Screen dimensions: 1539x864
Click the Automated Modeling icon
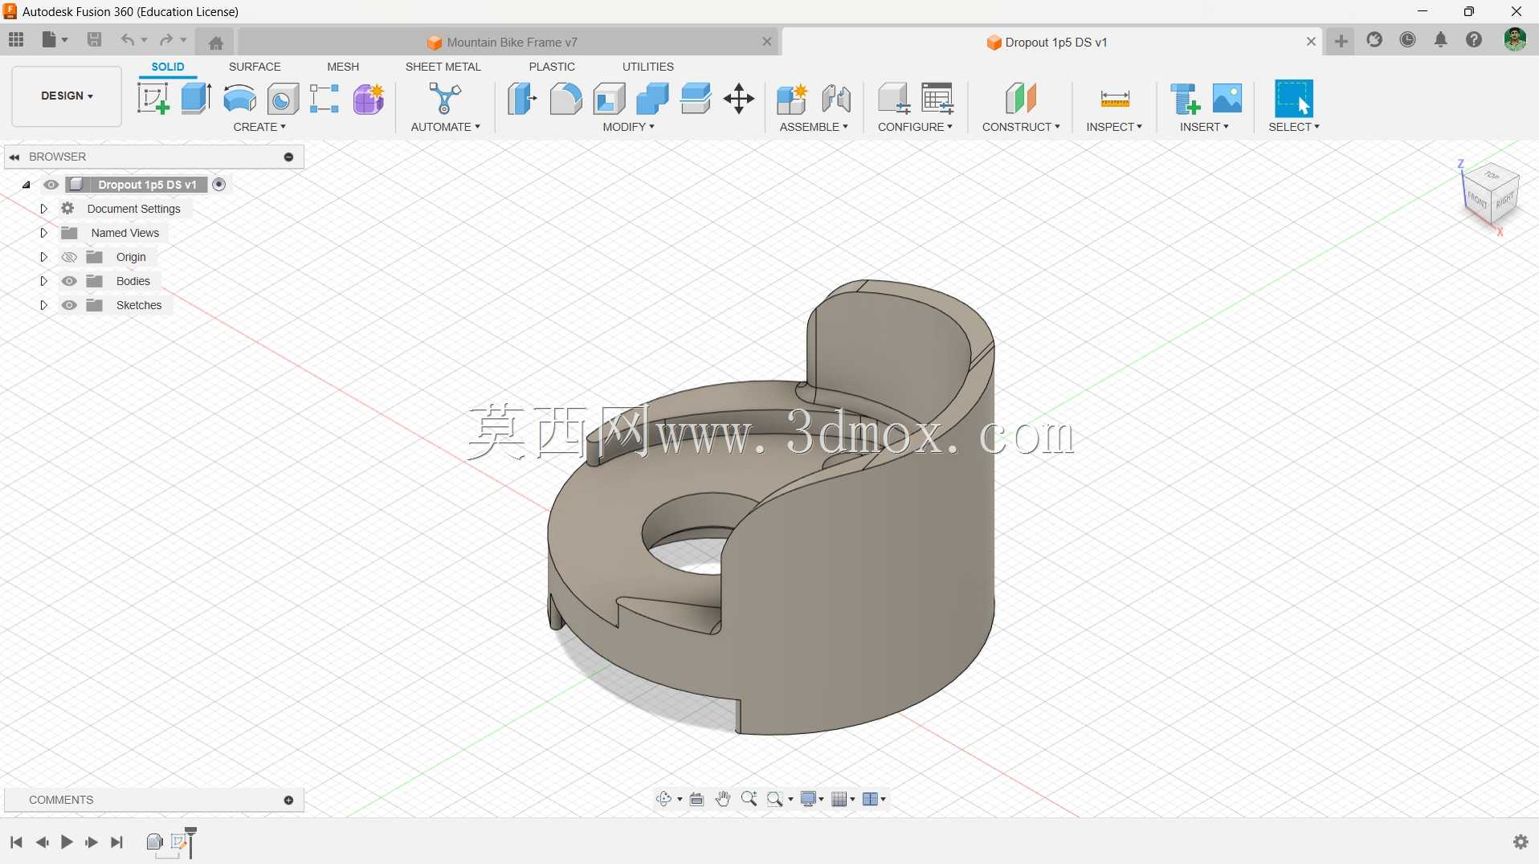point(445,99)
